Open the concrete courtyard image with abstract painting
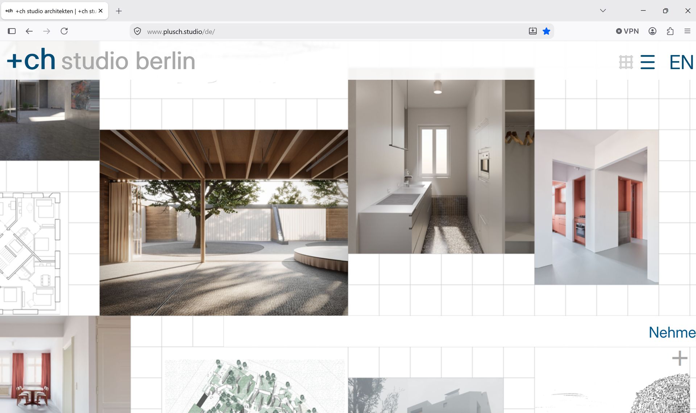The image size is (696, 413). [50, 120]
